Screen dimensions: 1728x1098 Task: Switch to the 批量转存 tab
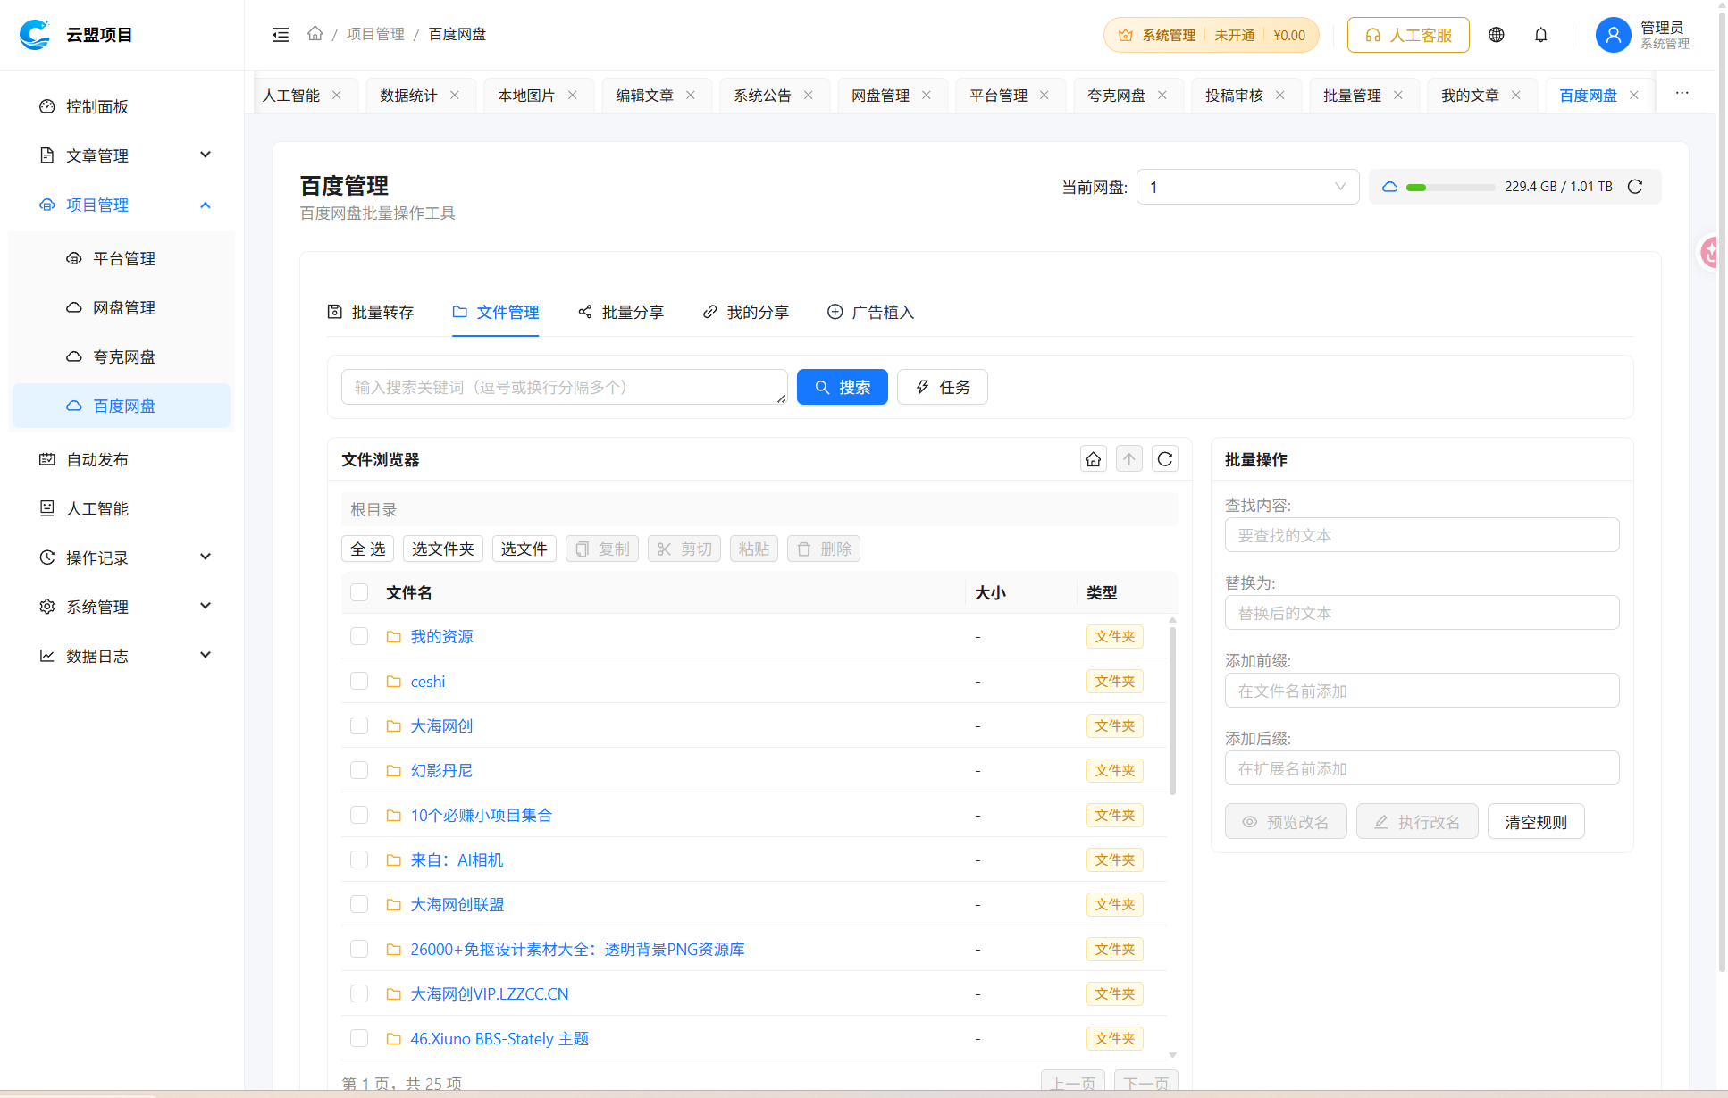point(371,312)
